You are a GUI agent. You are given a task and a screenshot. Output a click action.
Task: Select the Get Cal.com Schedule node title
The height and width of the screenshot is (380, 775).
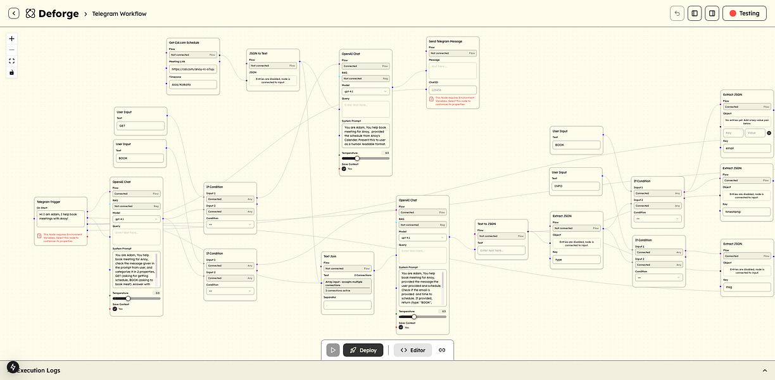[x=184, y=42]
